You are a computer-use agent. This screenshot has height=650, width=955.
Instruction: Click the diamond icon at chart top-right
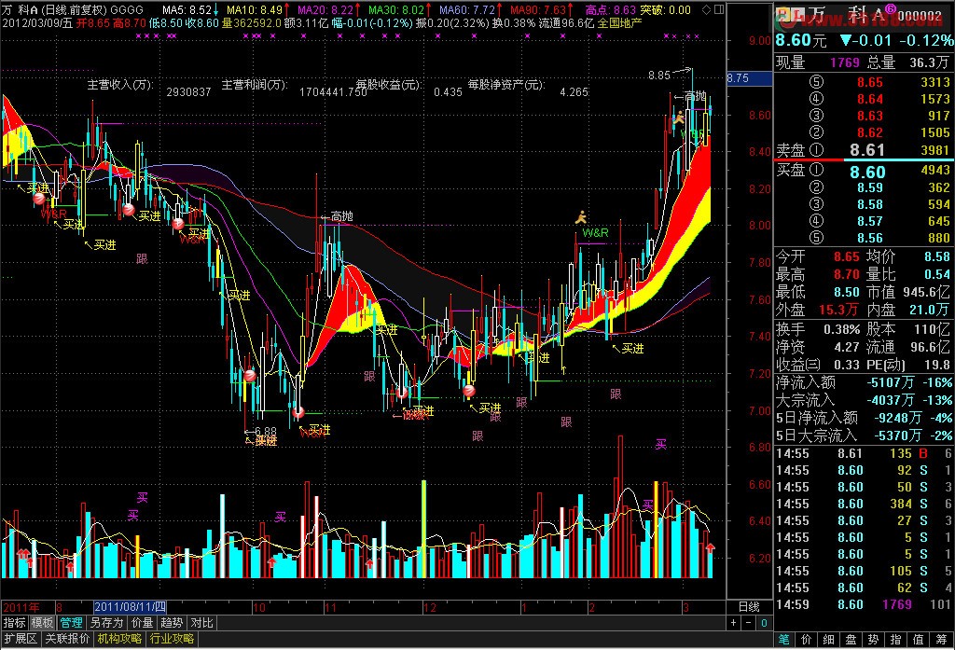tap(706, 9)
